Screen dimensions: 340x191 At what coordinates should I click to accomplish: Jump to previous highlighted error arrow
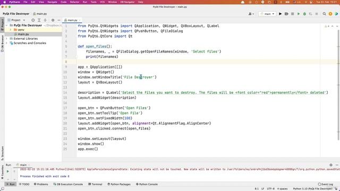pyautogui.click(x=333, y=26)
